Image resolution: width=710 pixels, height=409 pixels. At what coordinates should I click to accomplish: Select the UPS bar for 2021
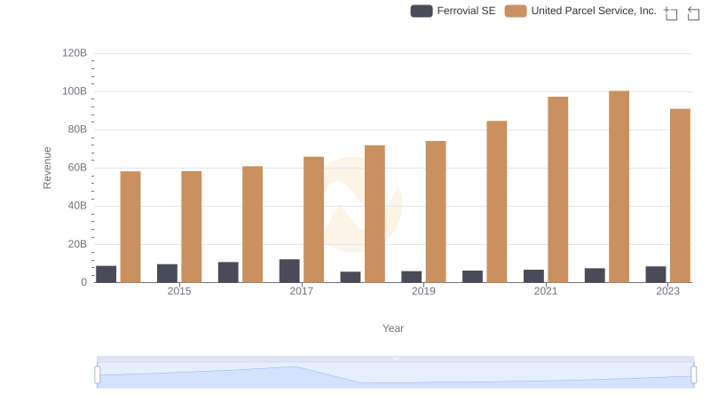pyautogui.click(x=558, y=190)
